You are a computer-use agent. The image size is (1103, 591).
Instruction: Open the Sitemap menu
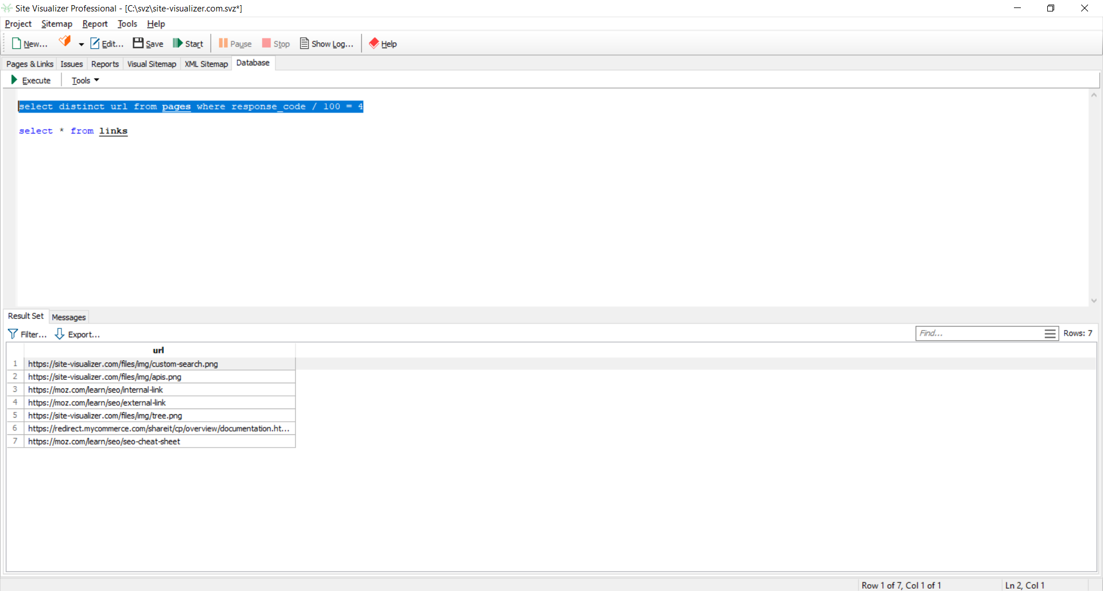(56, 24)
